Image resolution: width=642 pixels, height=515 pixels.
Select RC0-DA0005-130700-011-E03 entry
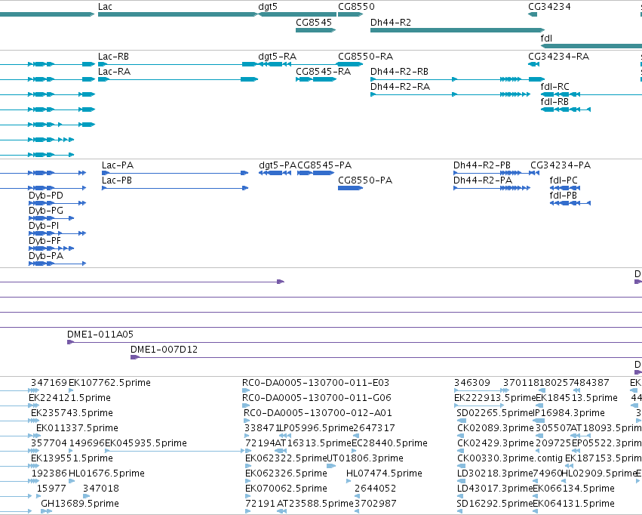pos(315,383)
